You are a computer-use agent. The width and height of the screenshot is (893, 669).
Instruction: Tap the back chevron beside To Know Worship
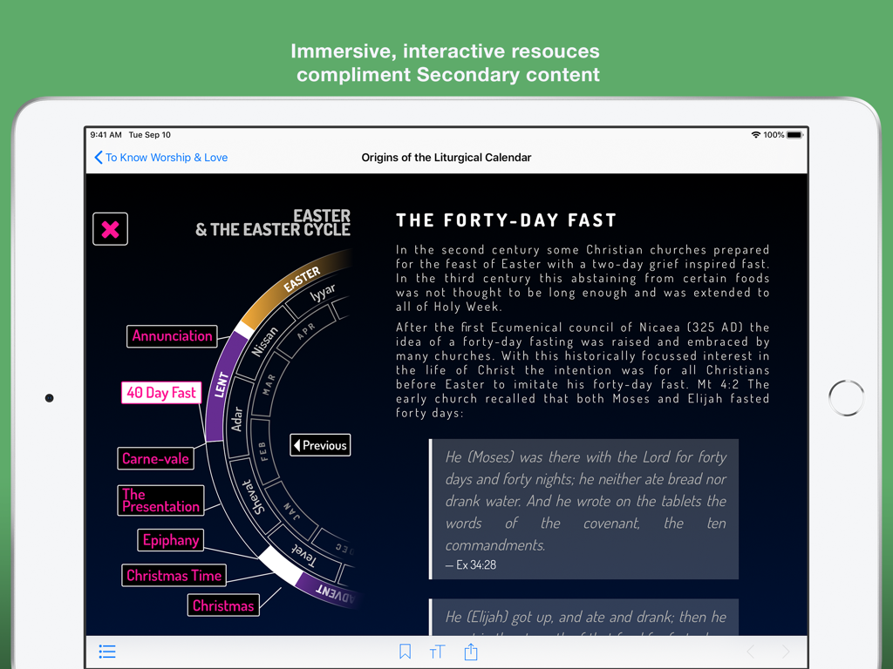98,158
